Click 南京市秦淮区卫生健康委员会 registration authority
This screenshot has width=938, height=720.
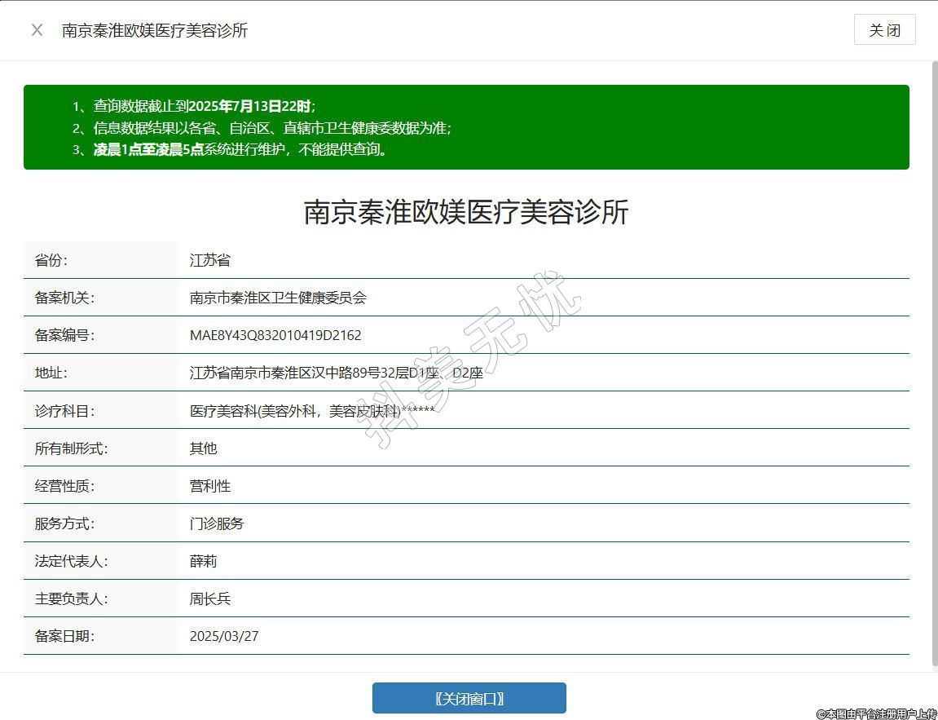point(278,298)
